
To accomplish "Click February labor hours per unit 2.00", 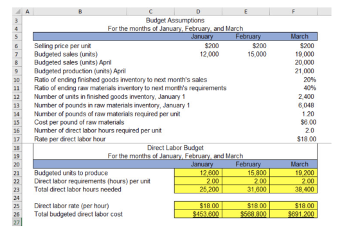I will click(246, 181).
